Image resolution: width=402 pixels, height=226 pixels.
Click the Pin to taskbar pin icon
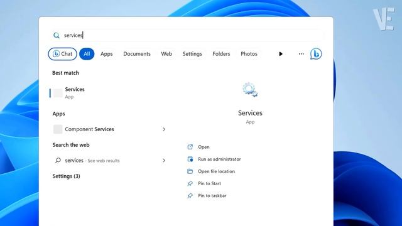tap(190, 195)
